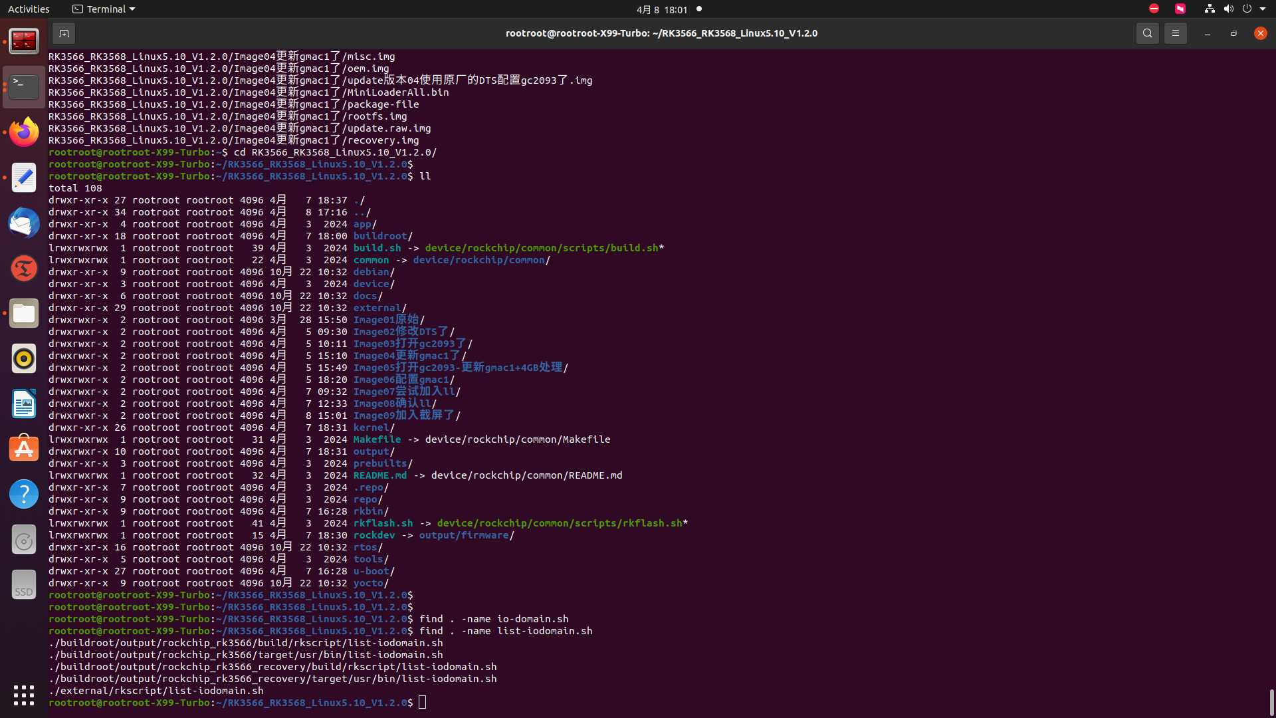Image resolution: width=1276 pixels, height=718 pixels.
Task: Click the volume speaker icon in top bar
Action: coord(1228,9)
